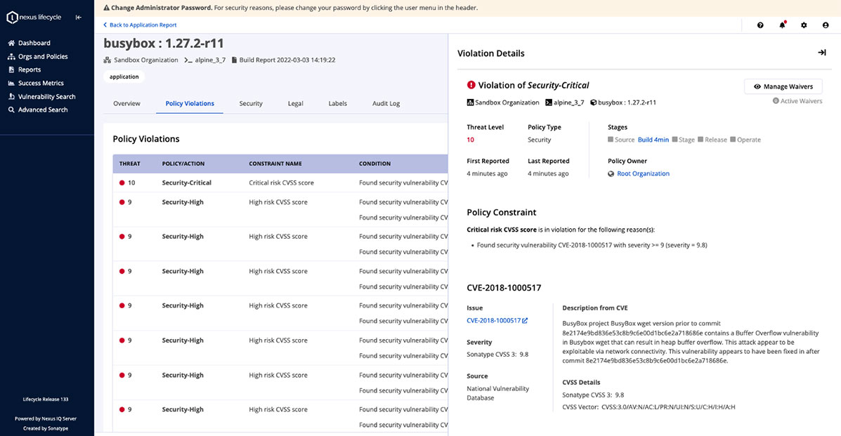
Task: Click the Stage stage indicator
Action: coord(684,140)
